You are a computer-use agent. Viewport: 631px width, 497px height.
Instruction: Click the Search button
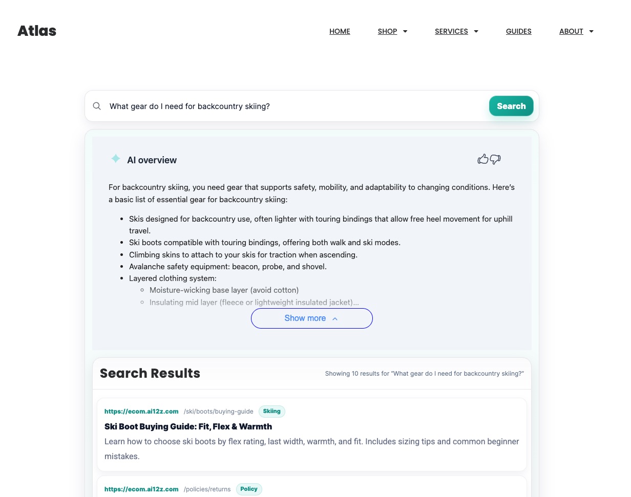(511, 106)
